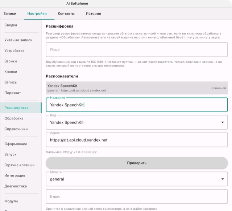
Task: Open the Модель dropdown showing general
Action: [x=137, y=179]
